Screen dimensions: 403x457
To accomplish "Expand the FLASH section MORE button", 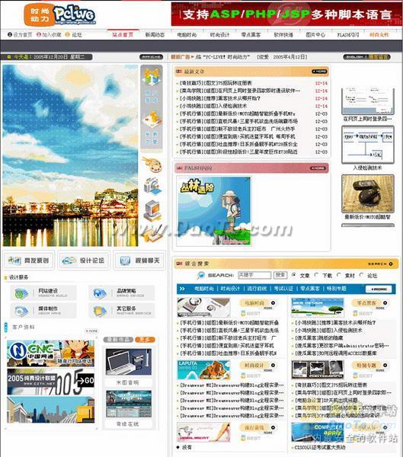I will point(318,168).
